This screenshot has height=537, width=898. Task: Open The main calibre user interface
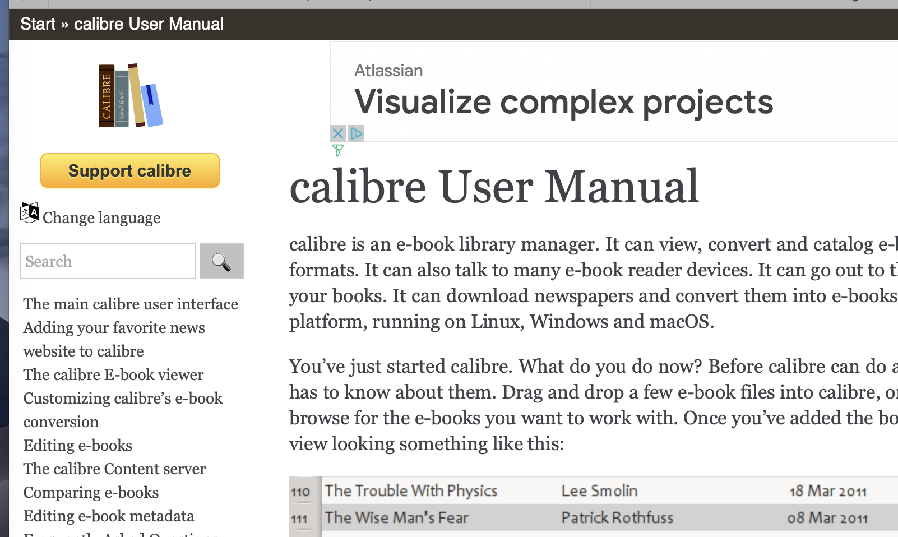click(x=131, y=304)
